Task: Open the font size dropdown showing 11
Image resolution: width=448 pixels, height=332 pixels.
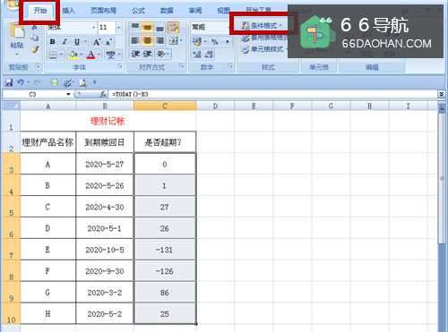Action: [x=118, y=28]
